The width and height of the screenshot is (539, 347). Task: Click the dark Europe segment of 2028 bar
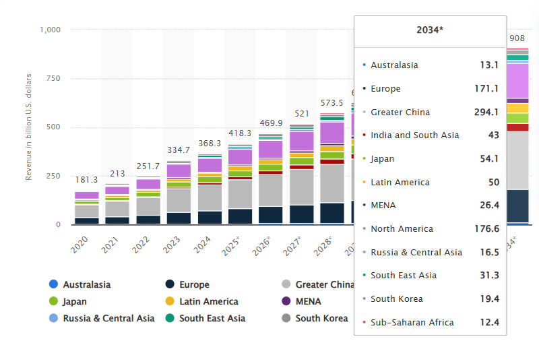point(332,213)
